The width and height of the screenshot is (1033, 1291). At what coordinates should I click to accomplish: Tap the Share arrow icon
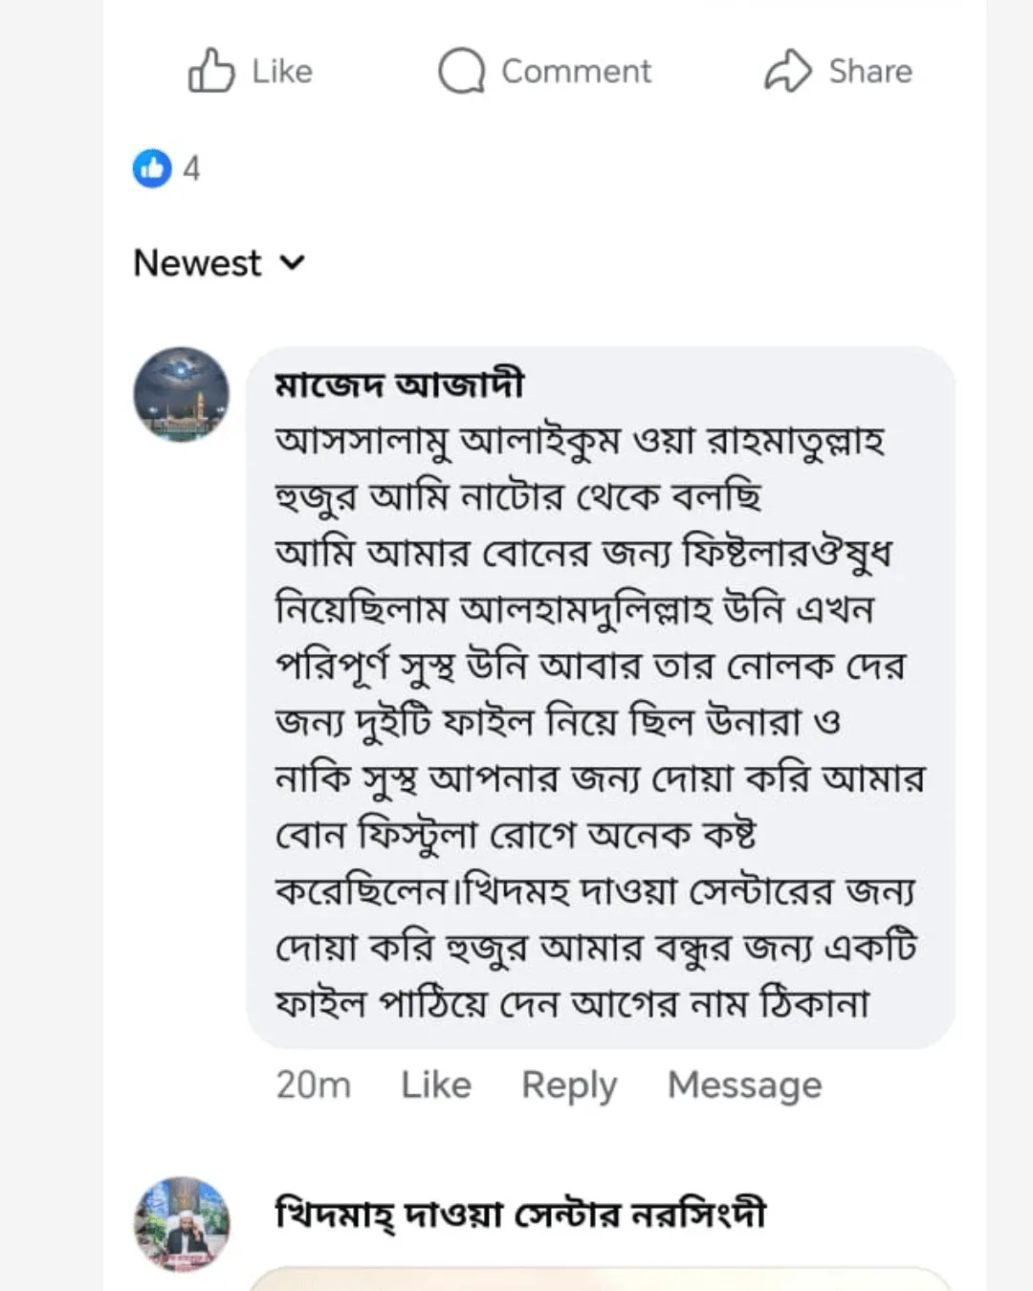point(787,71)
